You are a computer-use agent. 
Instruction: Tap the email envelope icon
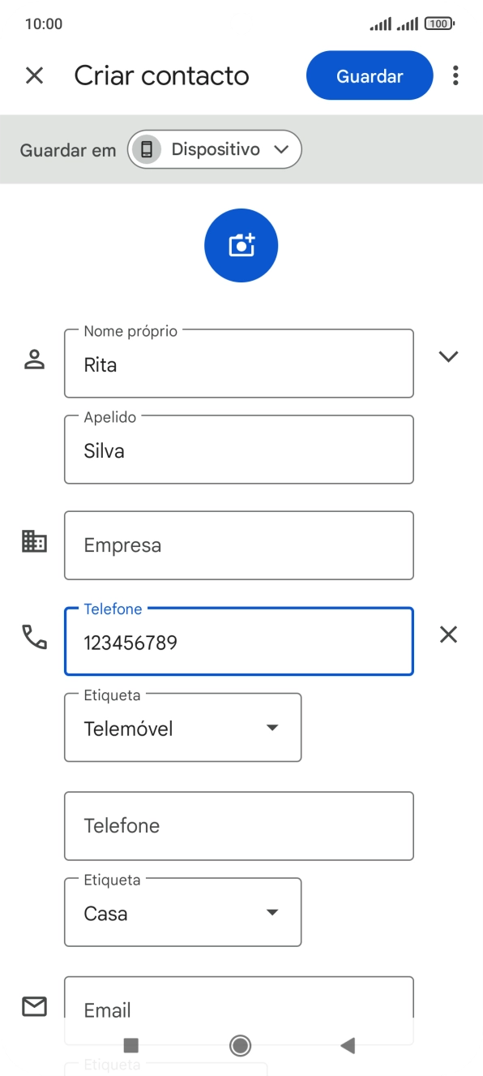click(34, 1006)
